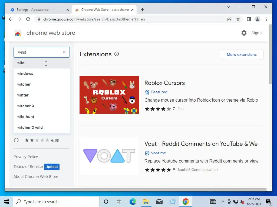Image resolution: width=277 pixels, height=207 pixels.
Task: Select the 2 stars & up rating filter
Action: 16,140
